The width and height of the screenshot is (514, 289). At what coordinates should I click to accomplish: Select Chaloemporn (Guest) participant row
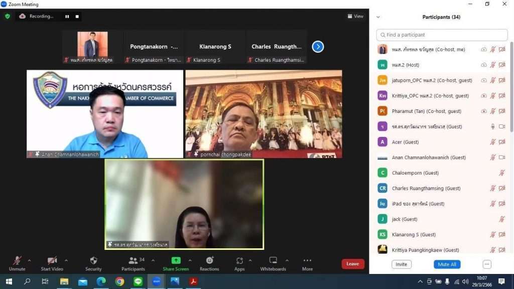tap(442, 173)
